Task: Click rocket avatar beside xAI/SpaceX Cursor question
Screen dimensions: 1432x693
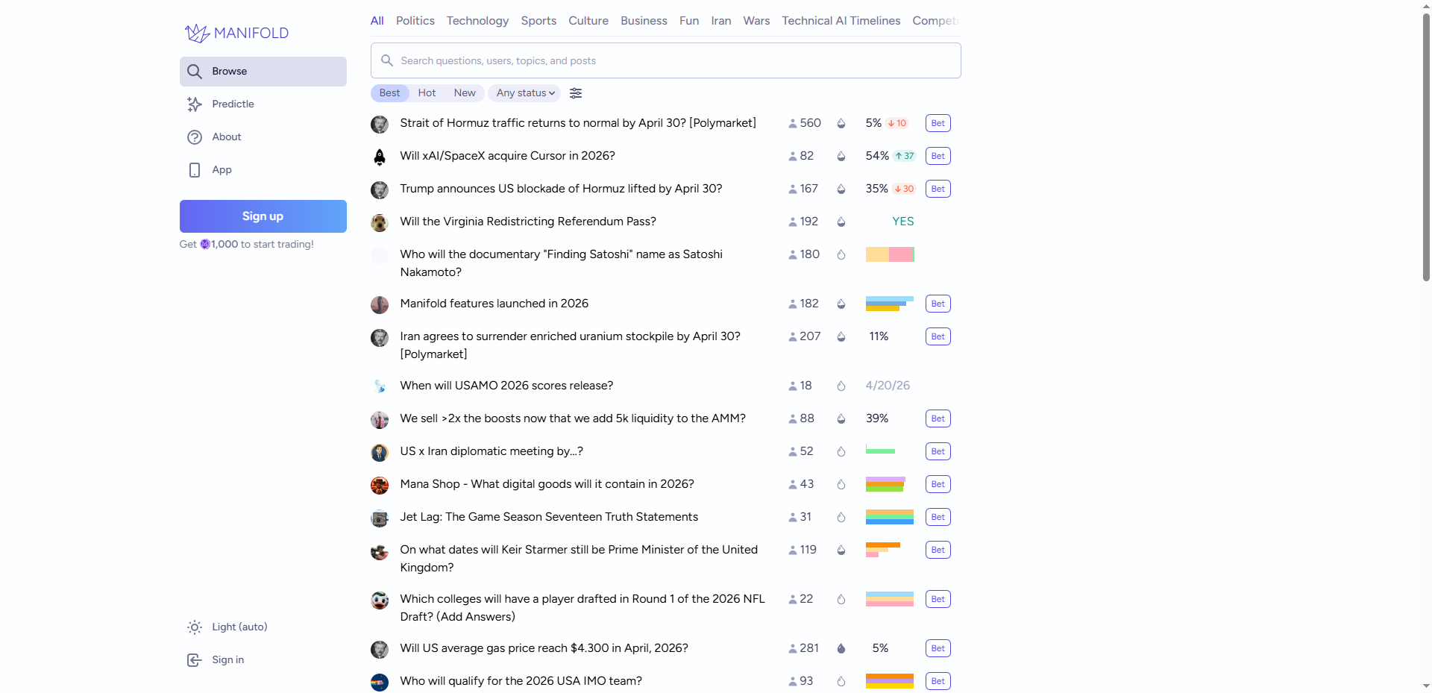Action: [x=380, y=157]
